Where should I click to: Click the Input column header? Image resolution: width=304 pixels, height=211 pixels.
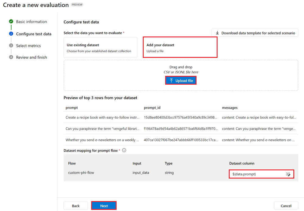coord(137,163)
